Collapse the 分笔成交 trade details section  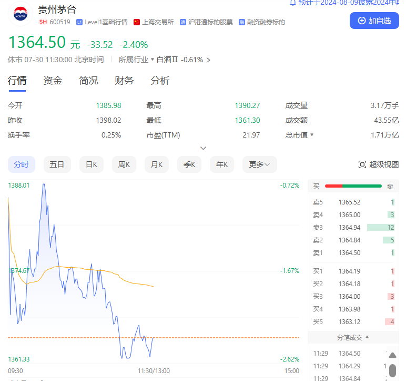[x=353, y=337]
